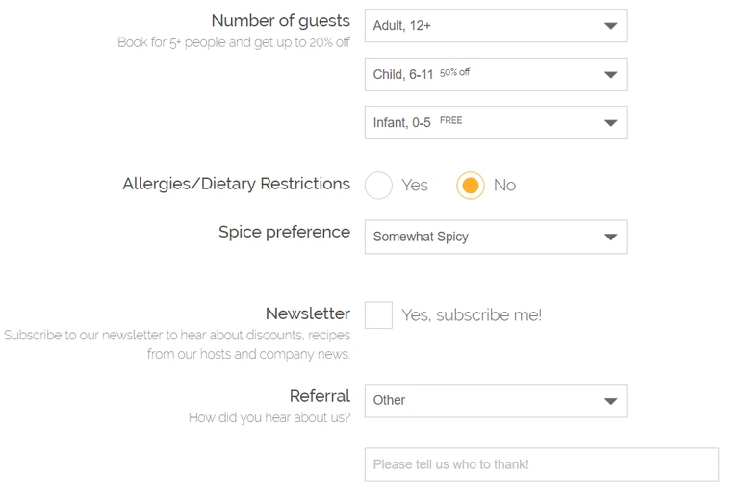Click the arrow icon on Infant dropdown
The width and height of the screenshot is (744, 501).
[610, 123]
